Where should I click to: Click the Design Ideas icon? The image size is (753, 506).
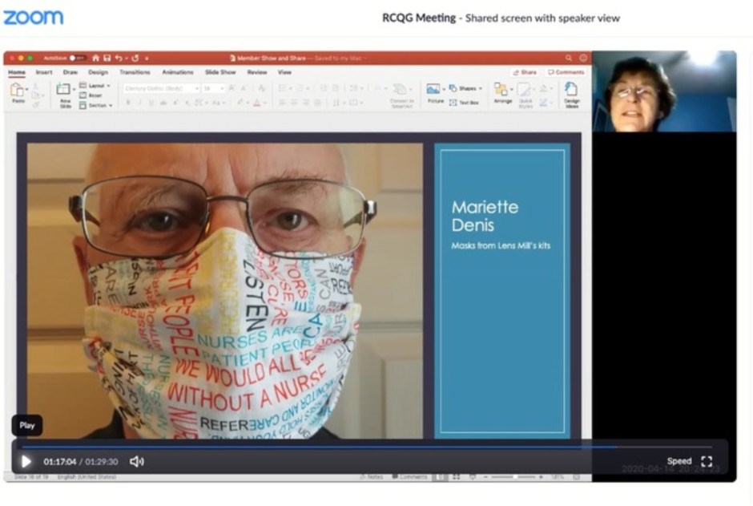point(571,89)
